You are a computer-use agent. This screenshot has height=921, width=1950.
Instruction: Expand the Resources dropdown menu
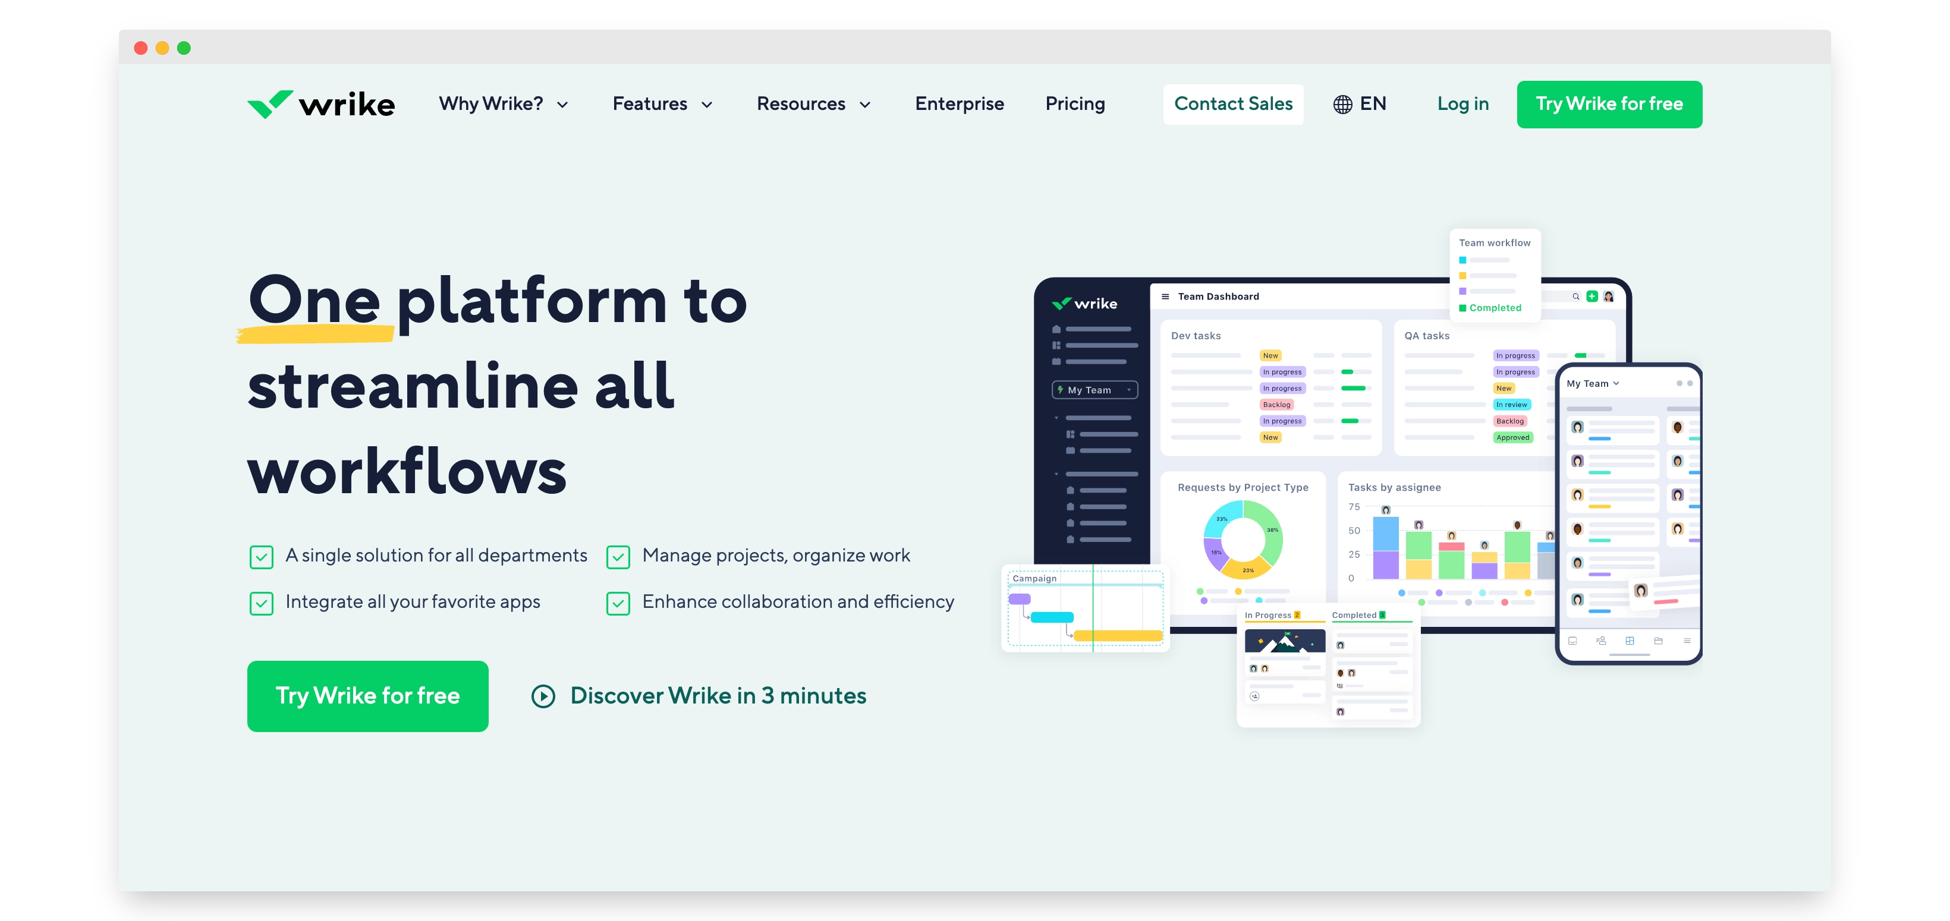pyautogui.click(x=813, y=103)
